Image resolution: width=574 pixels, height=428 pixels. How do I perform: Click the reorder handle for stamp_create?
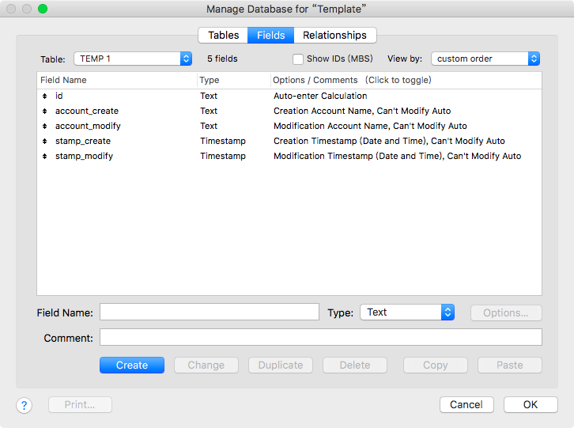pos(44,141)
